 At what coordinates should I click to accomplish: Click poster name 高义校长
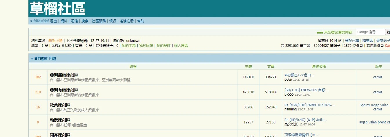point(291,124)
